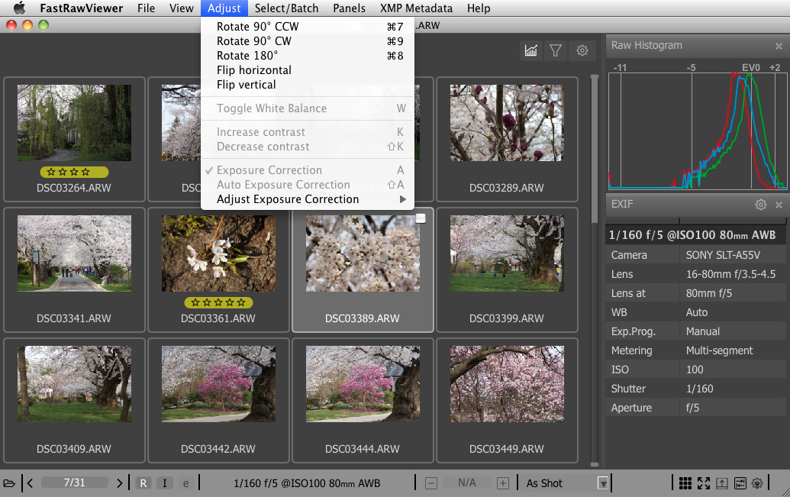Click the fullscreen expand icon in status bar
The width and height of the screenshot is (790, 497).
(703, 483)
